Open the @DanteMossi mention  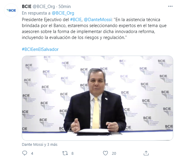[98, 20]
